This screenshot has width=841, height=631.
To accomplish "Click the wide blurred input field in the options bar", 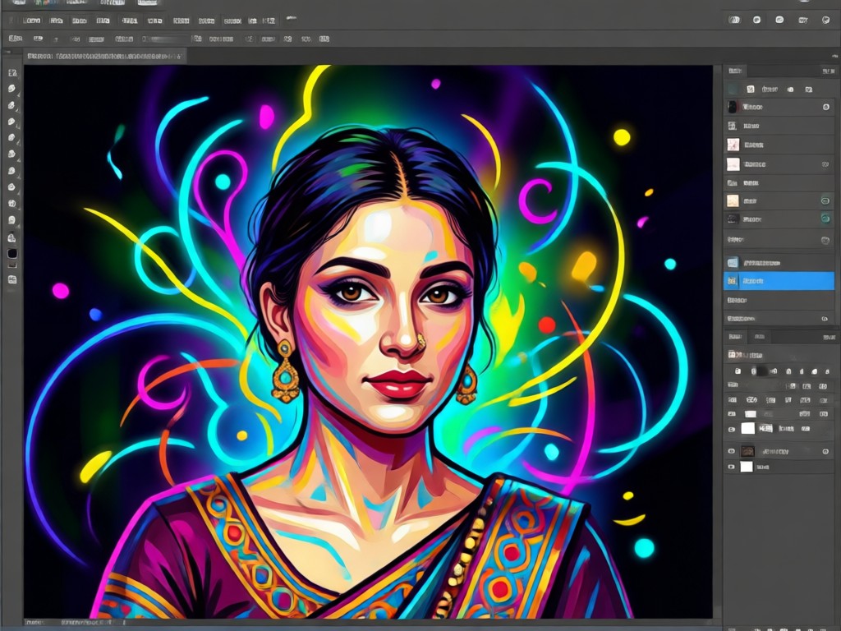I will pyautogui.click(x=166, y=39).
